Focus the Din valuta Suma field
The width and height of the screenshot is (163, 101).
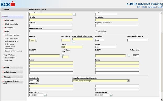pos(72,47)
